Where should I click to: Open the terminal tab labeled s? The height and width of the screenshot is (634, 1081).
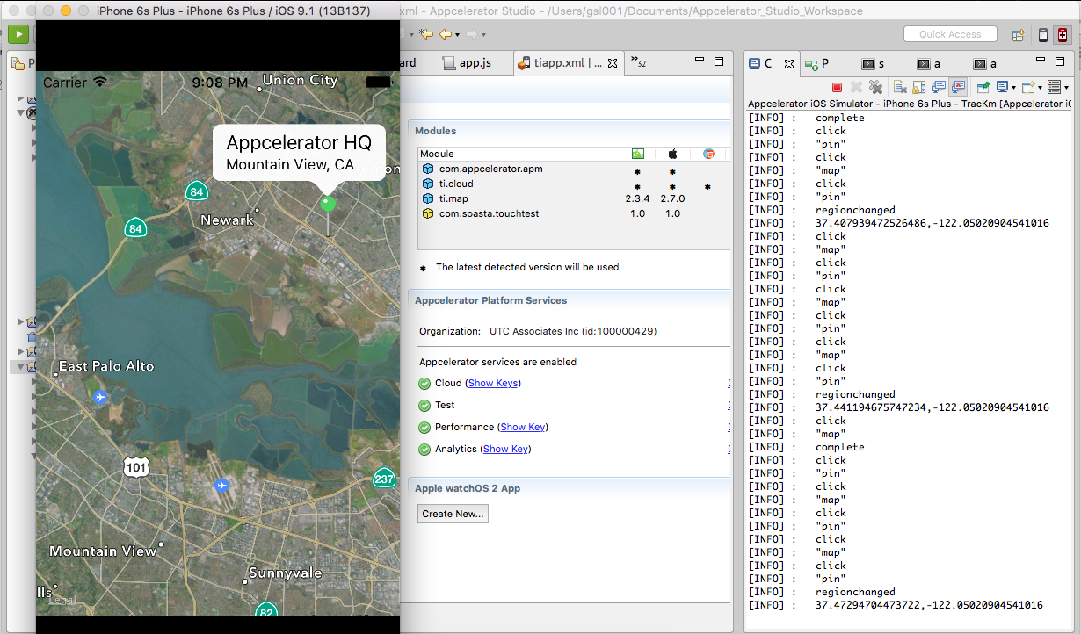coord(874,64)
